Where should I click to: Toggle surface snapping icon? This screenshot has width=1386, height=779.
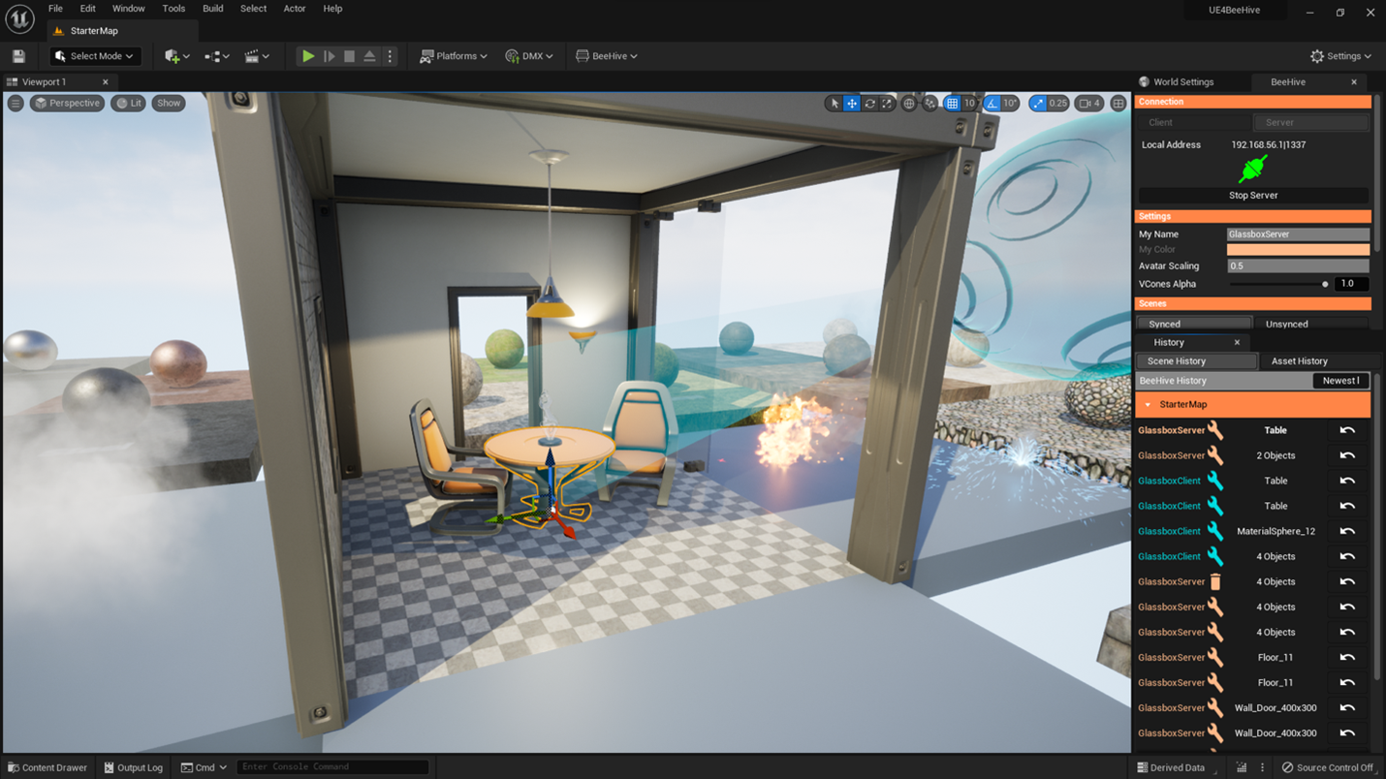pyautogui.click(x=930, y=104)
